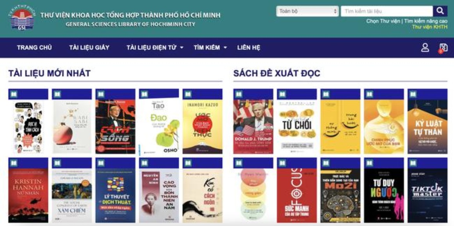The image size is (454, 226).
Task: Focus the Tìm kiếm tài liệu search field
Action: point(387,11)
